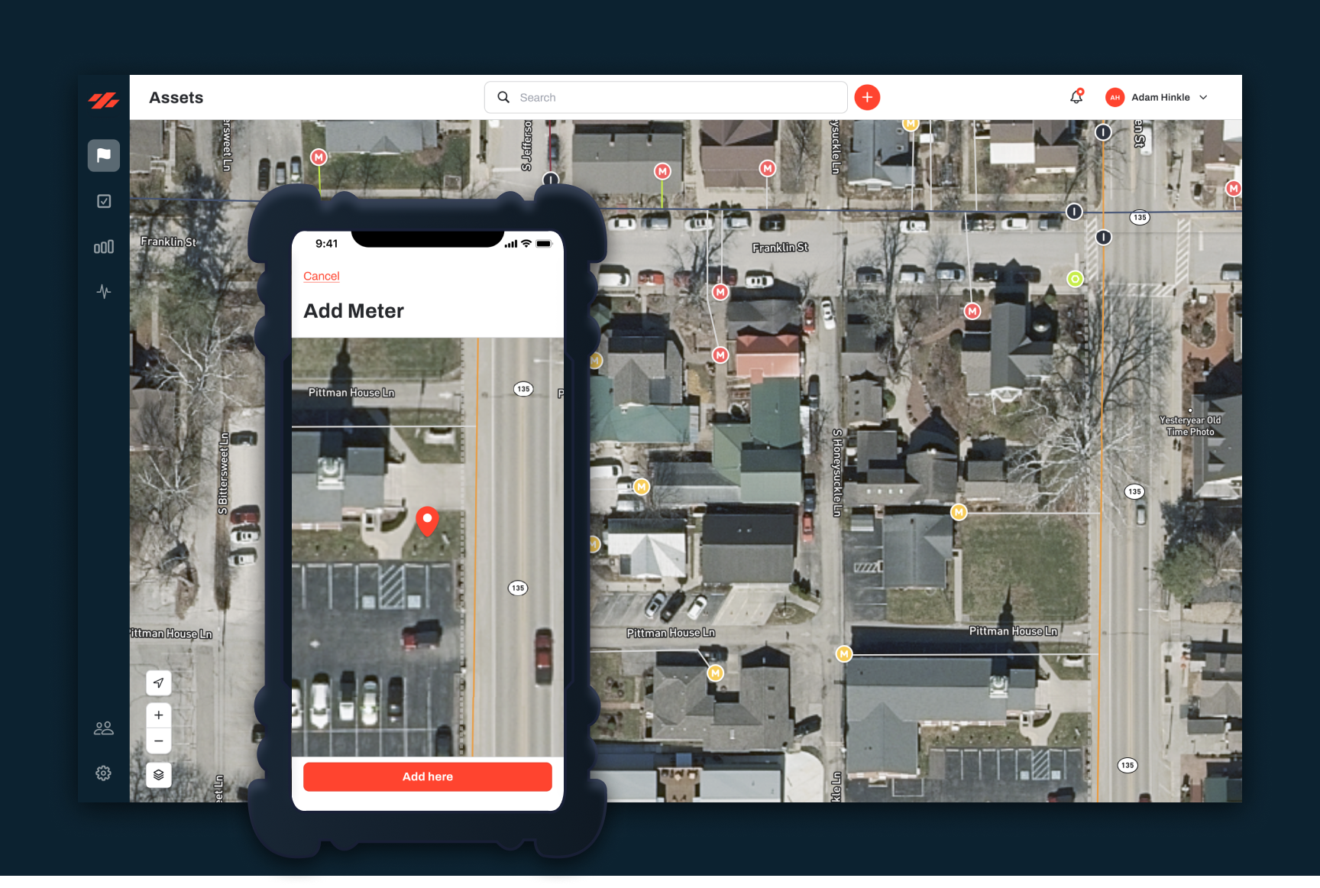Open the Tasks checkbox icon in sidebar
The width and height of the screenshot is (1320, 888).
pos(103,200)
